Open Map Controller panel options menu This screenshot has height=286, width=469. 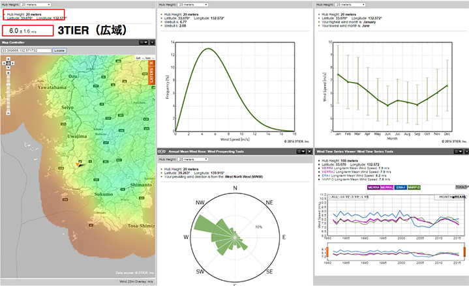[x=144, y=42]
